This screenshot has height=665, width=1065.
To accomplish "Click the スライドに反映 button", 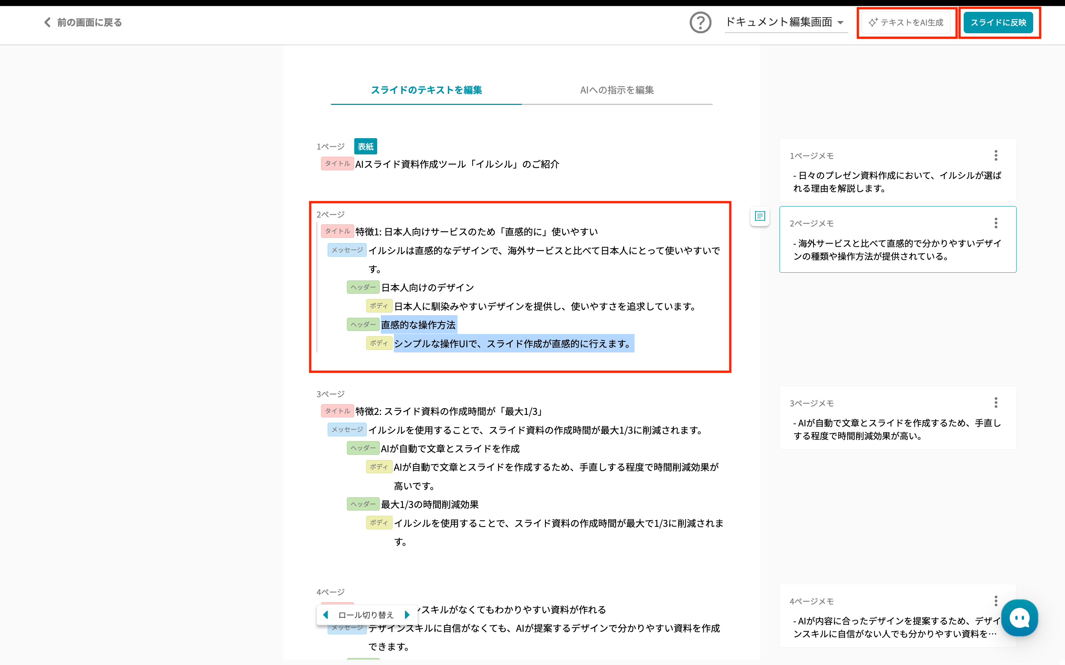I will (998, 23).
